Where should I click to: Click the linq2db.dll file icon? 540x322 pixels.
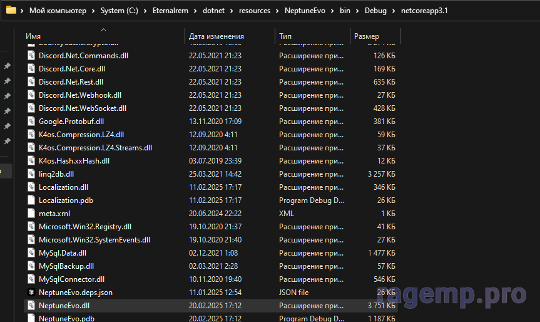31,174
